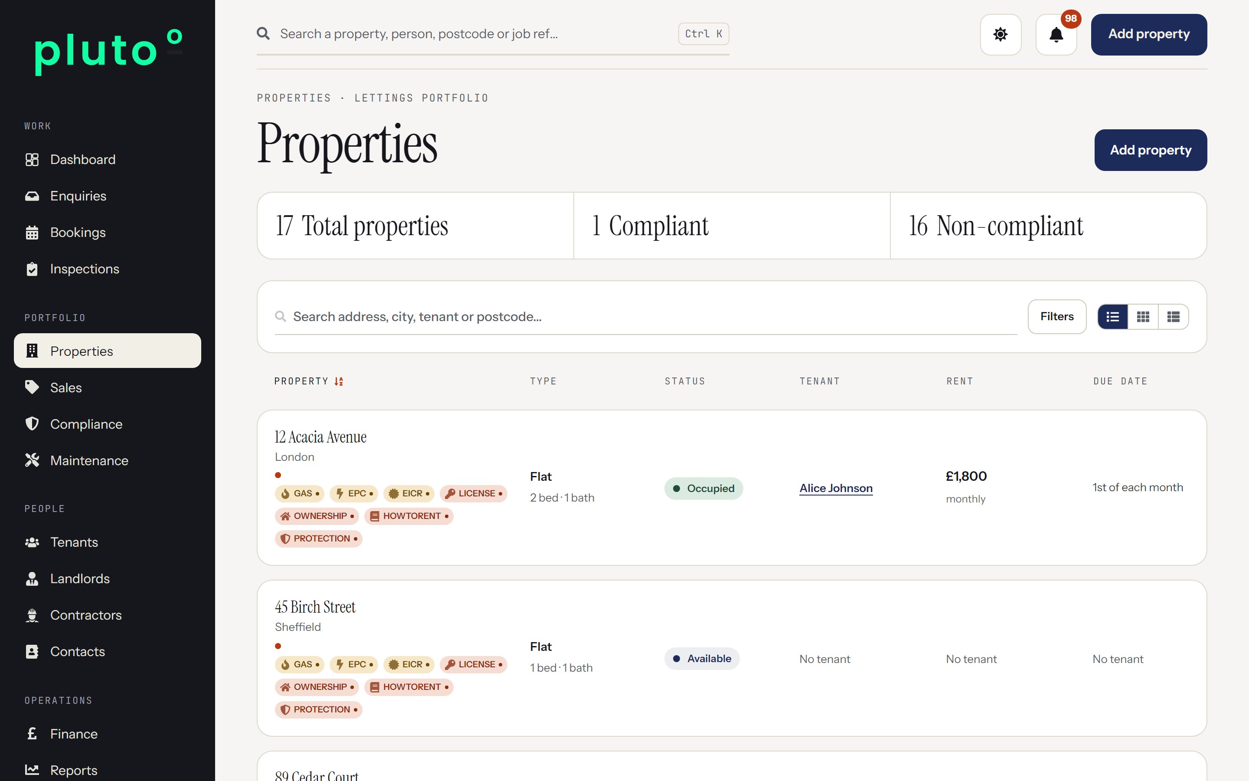Click OWNERSHIP badge on 12 Acacia Avenue
Viewport: 1249px width, 781px height.
click(317, 516)
